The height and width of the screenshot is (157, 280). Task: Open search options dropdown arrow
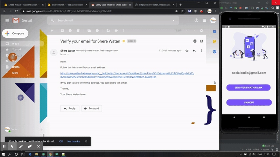173,21
